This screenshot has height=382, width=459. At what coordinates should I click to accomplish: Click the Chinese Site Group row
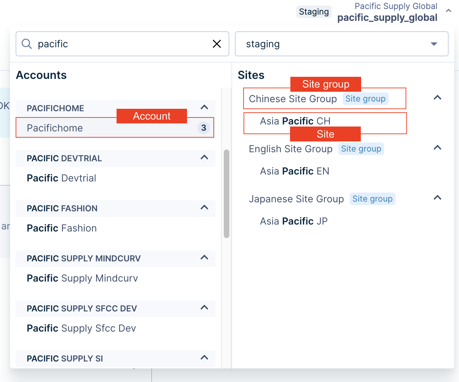point(325,99)
